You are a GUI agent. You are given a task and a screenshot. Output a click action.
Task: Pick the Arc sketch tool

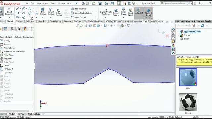24,13
